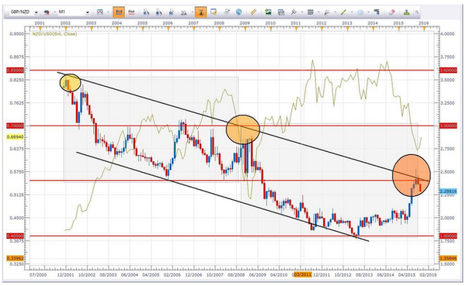Click the highlighted 03/2011 date label
This screenshot has height=286, width=466.
302,274
